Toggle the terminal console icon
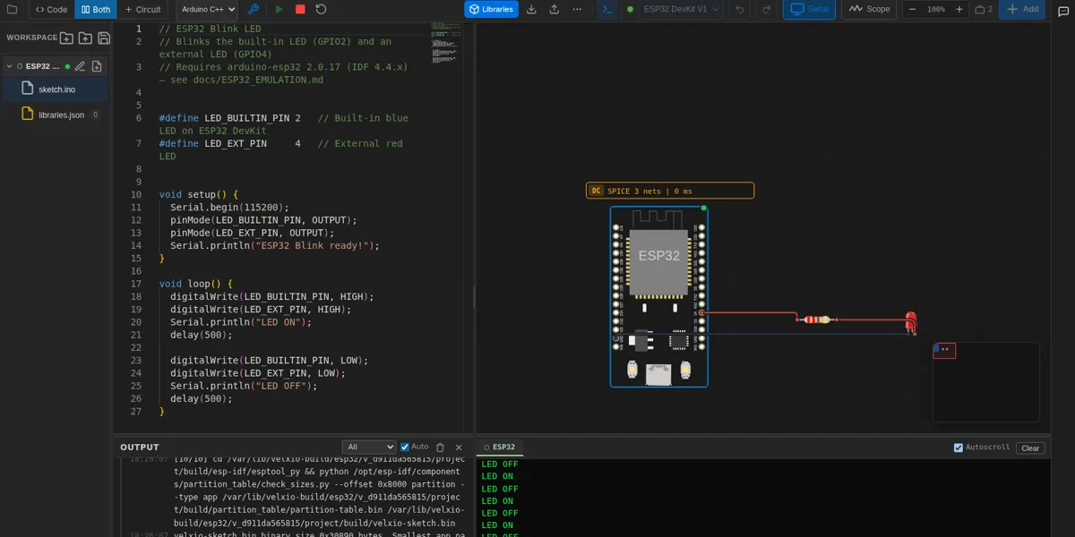 click(607, 9)
